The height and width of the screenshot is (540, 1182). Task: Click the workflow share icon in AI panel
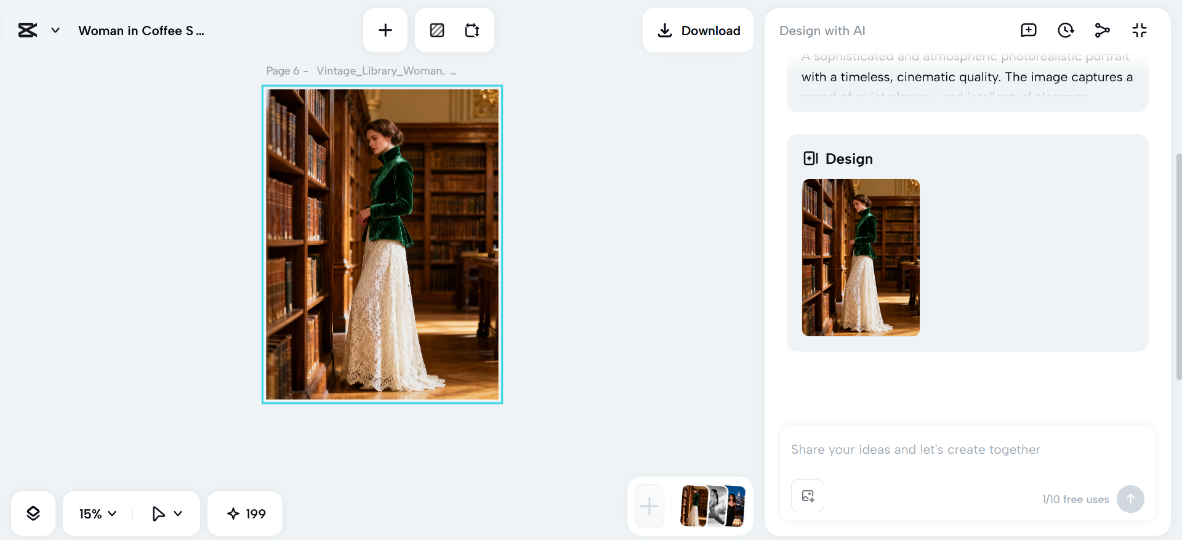[x=1102, y=30]
